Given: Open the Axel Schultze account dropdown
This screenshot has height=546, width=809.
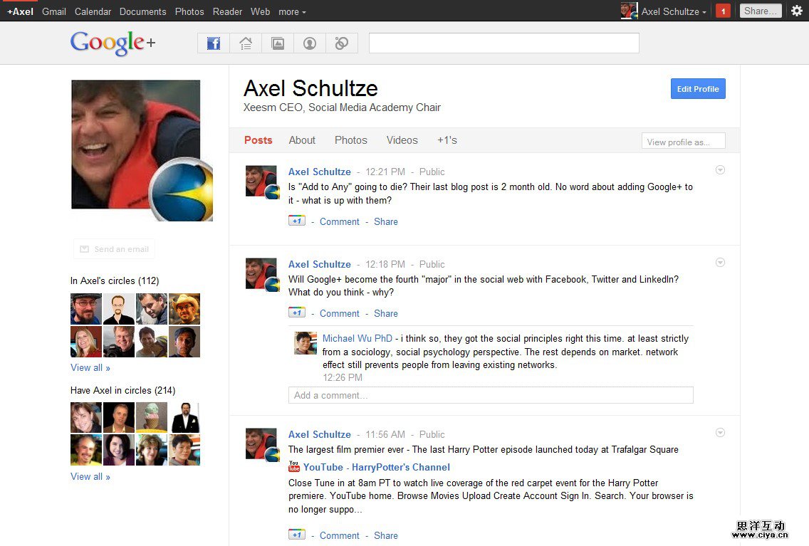Looking at the screenshot, I should [x=674, y=11].
